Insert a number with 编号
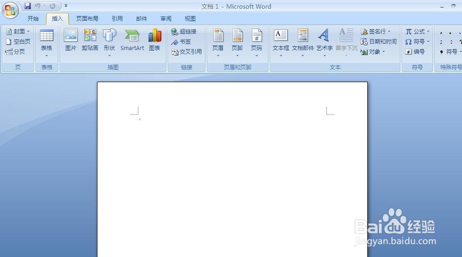Viewport: 462px width, 257px height. pyautogui.click(x=415, y=52)
